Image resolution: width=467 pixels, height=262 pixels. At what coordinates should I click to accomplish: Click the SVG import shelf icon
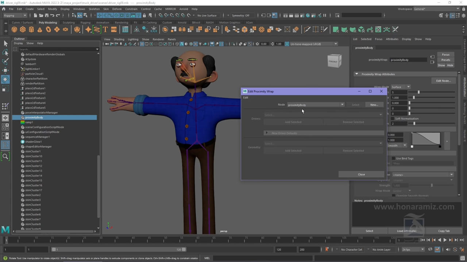point(113,29)
